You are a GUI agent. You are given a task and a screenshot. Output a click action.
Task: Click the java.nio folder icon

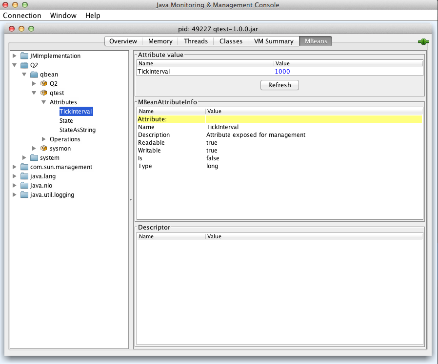pyautogui.click(x=24, y=186)
